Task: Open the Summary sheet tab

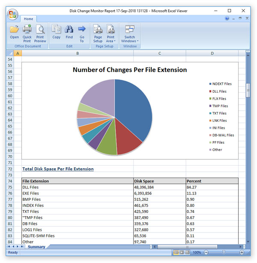Action: 36,247
